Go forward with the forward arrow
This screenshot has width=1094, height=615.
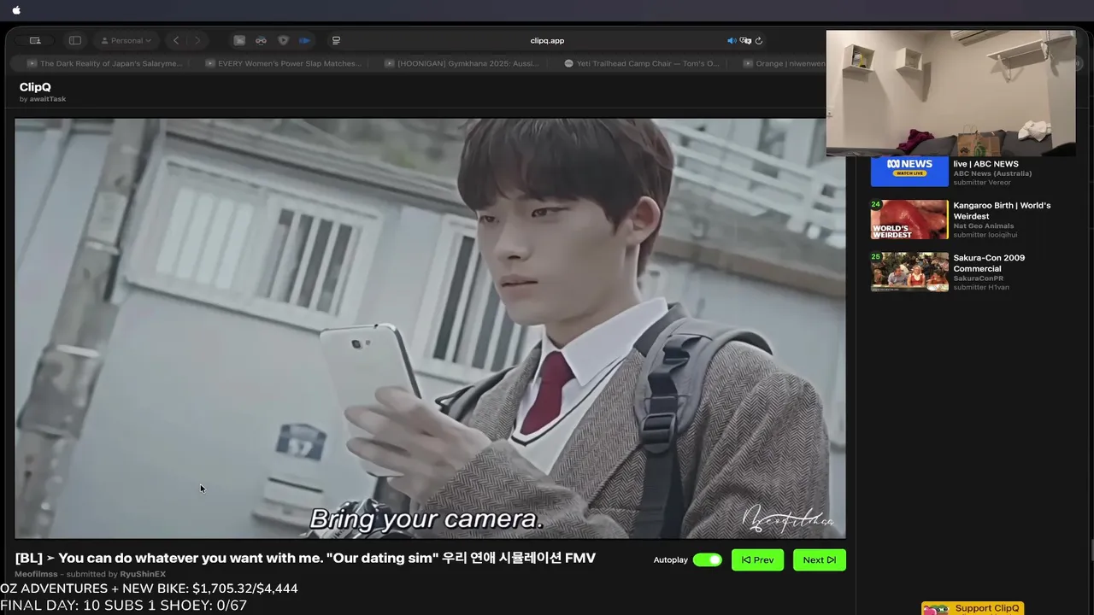pyautogui.click(x=197, y=40)
